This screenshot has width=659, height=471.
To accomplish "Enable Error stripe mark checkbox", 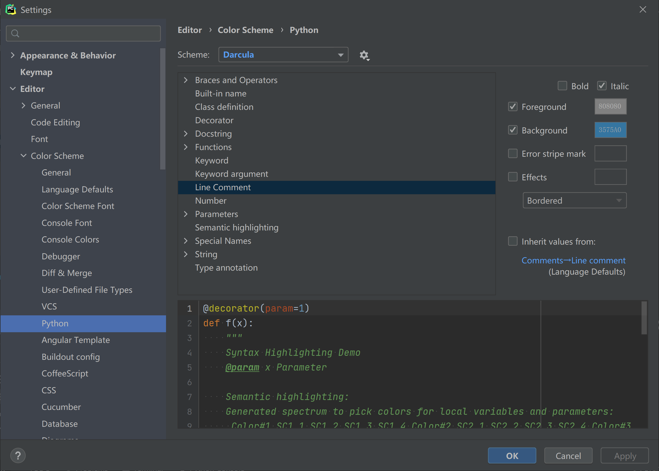I will click(513, 154).
